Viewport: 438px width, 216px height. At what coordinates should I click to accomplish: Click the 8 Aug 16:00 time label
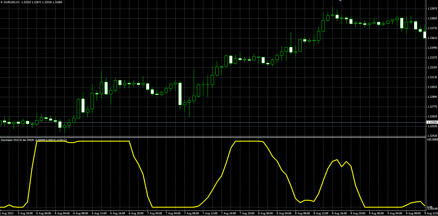[339, 214]
